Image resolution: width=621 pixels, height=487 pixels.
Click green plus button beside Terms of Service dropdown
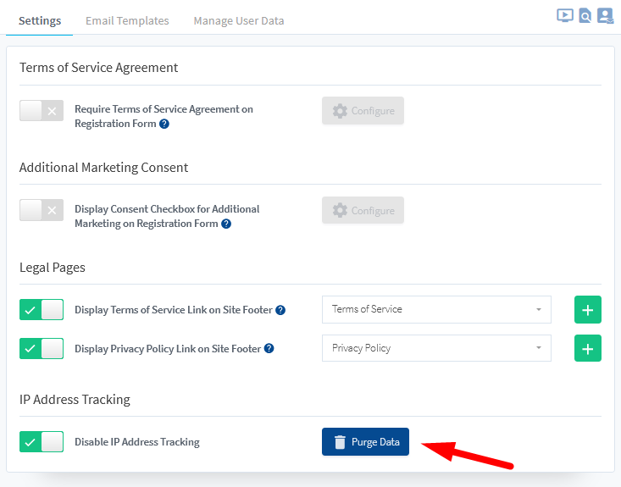point(587,309)
